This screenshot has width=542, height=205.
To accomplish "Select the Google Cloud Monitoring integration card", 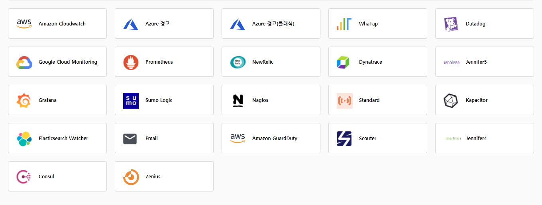I will click(x=57, y=62).
